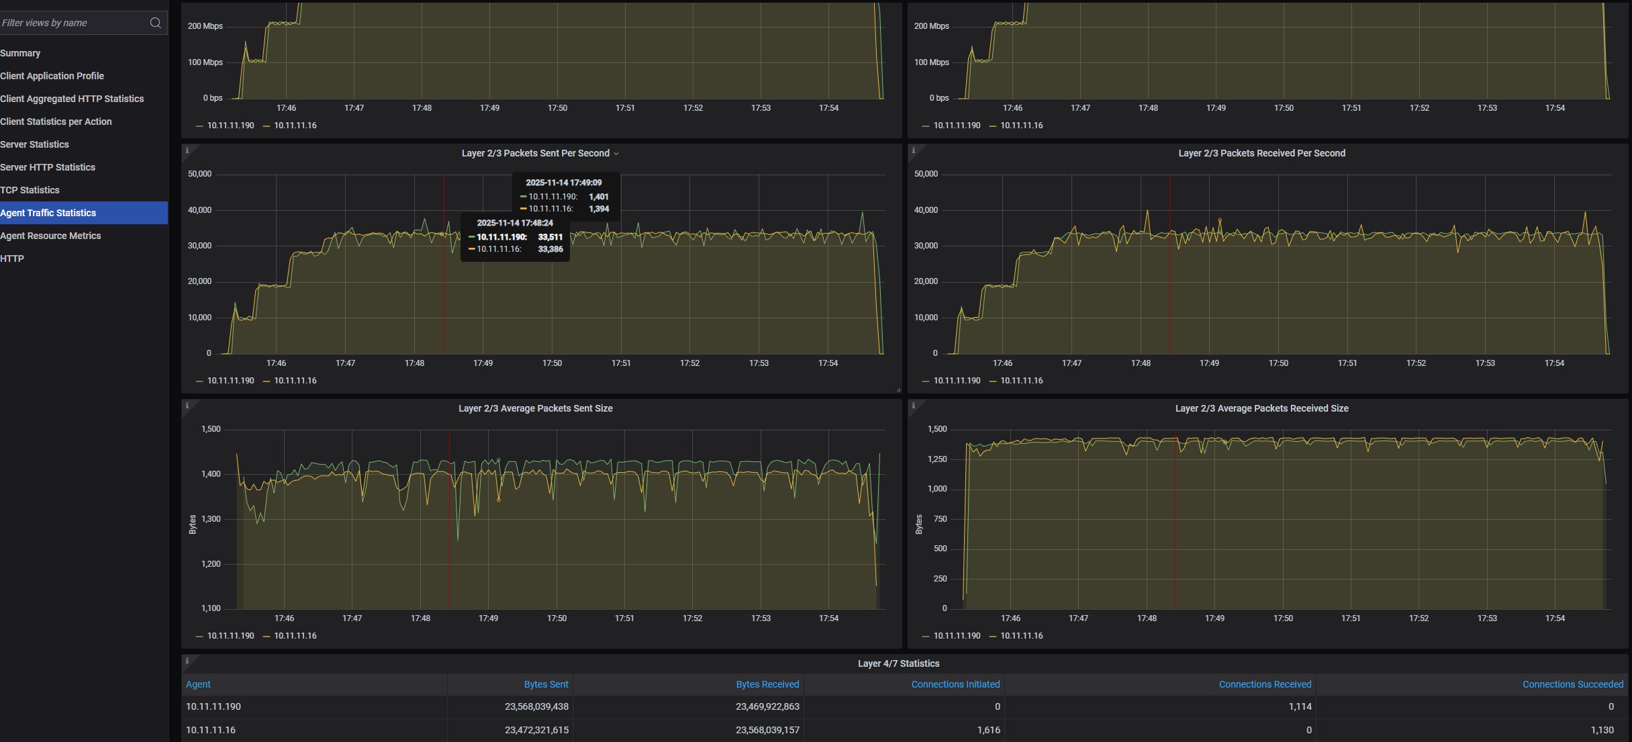The height and width of the screenshot is (742, 1632).
Task: Click resize handle of Packets Sent Per Second panel
Action: [898, 389]
